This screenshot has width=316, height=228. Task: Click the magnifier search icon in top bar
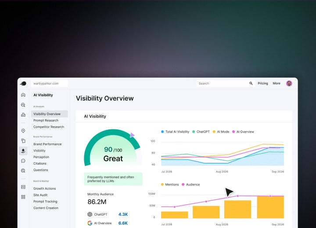coord(251,83)
